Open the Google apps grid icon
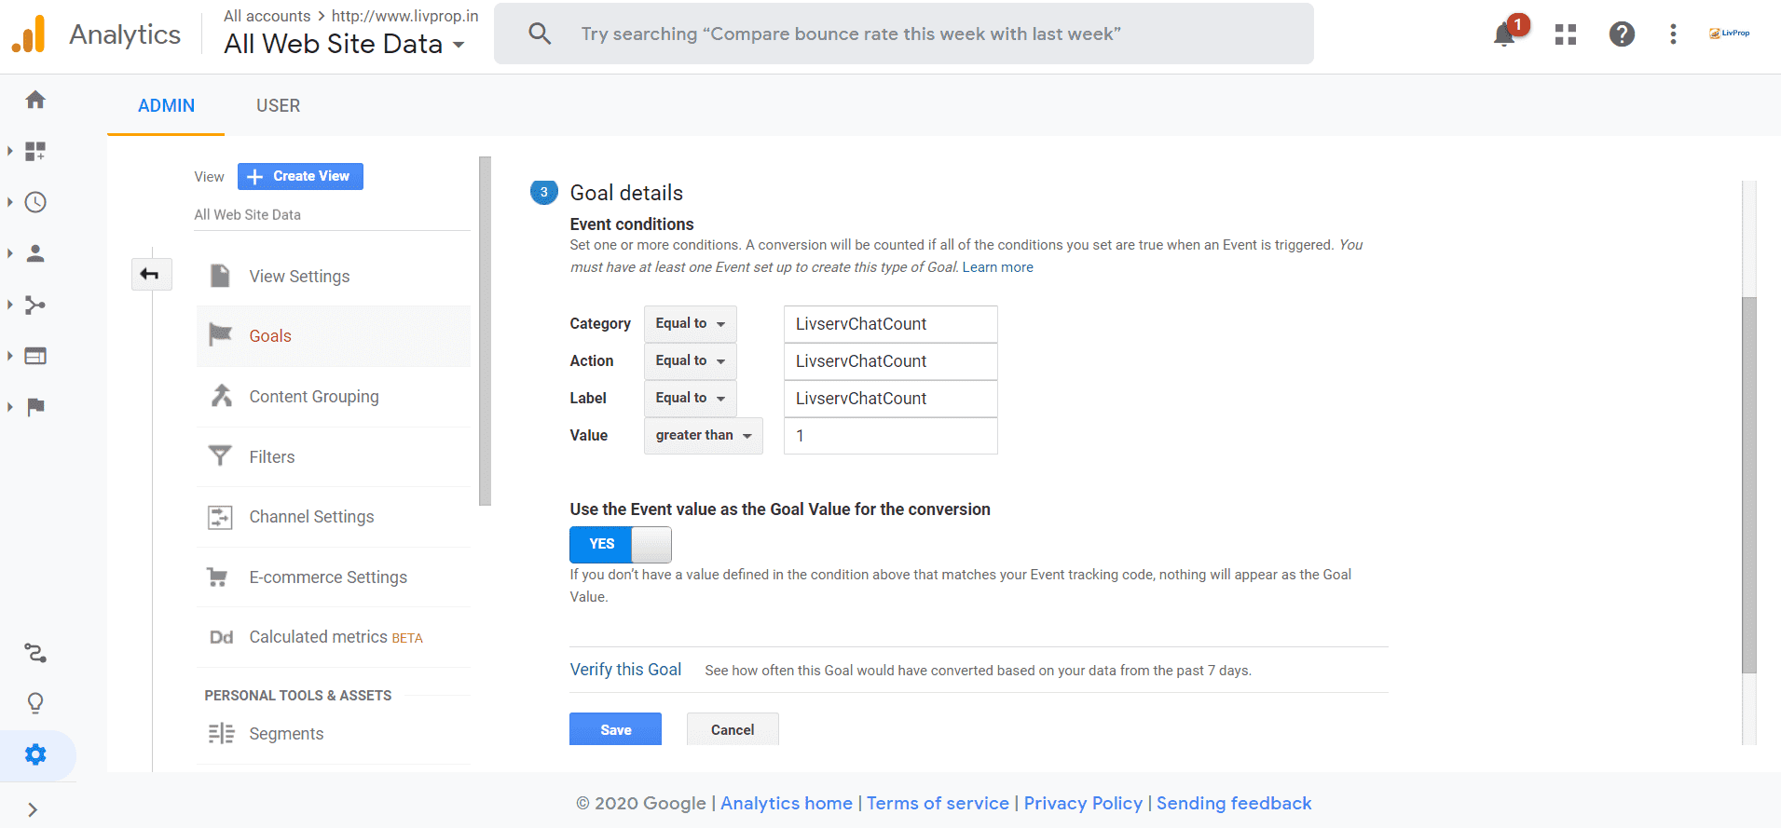Screen dimensions: 1781x828 1565,34
